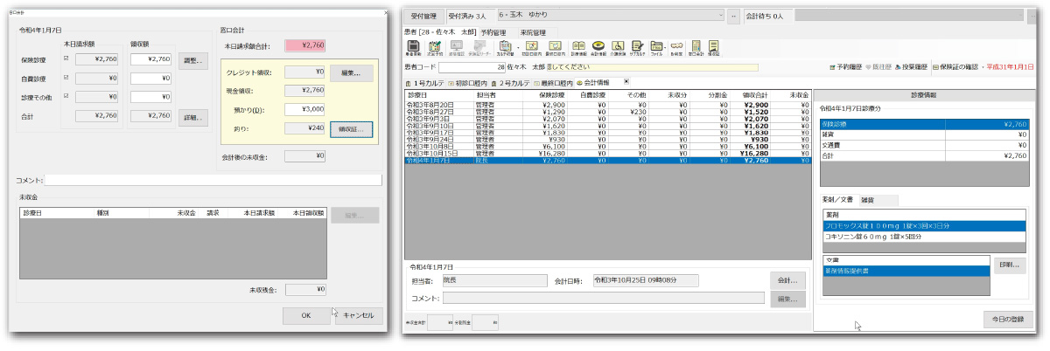Open the ファイル folder dropdown arrow
The width and height of the screenshot is (1050, 351).
tap(666, 47)
